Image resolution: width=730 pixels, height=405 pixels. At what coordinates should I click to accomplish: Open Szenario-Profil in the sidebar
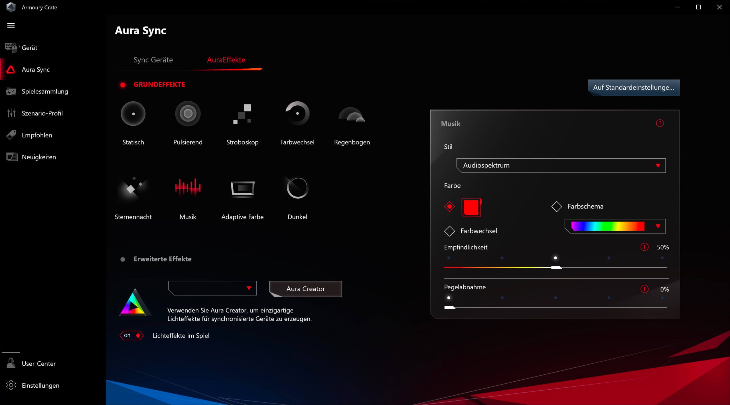[42, 113]
